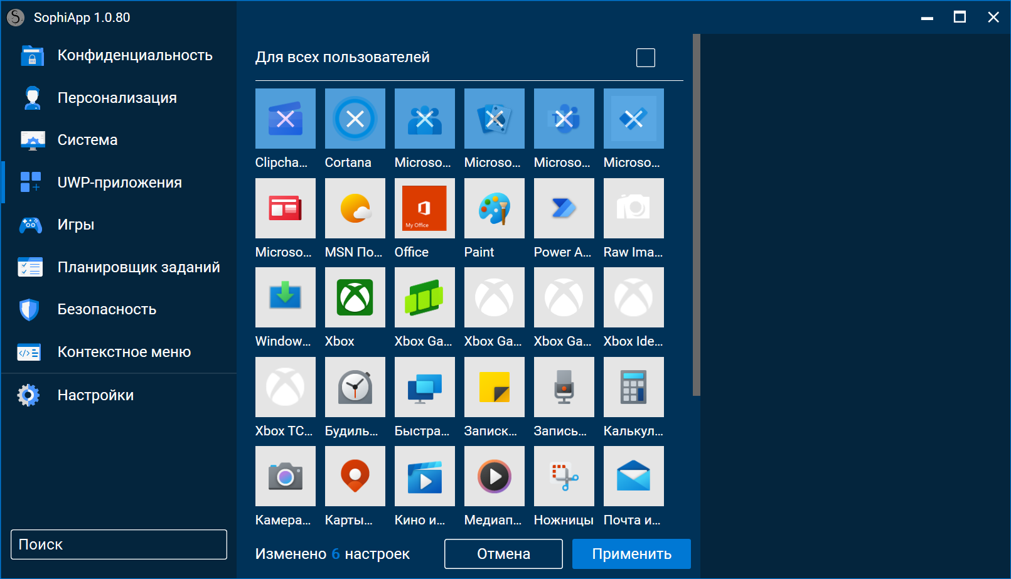Select the Office app tile

click(x=425, y=208)
